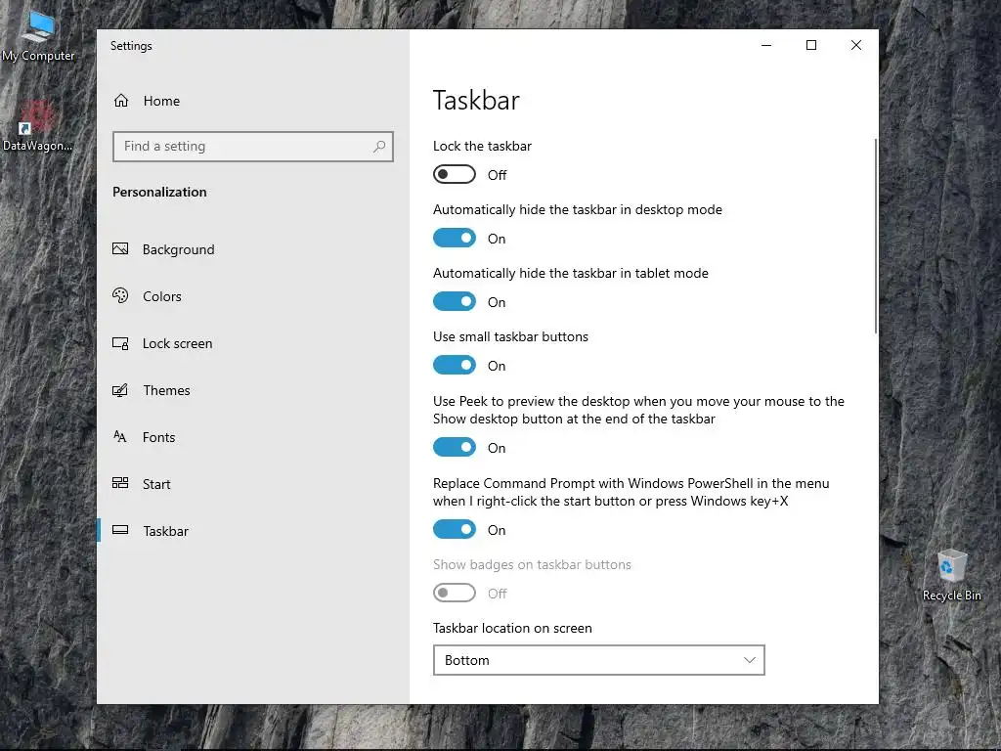Screen dimensions: 1001x751
Task: Click the Lock screen icon
Action: [120, 343]
